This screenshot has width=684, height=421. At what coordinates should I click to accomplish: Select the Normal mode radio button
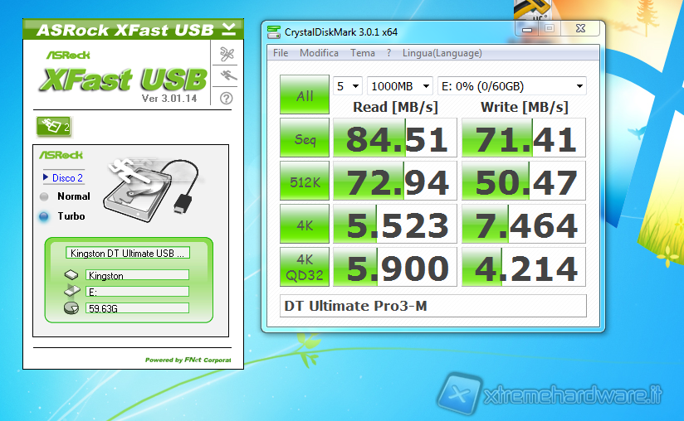point(44,197)
